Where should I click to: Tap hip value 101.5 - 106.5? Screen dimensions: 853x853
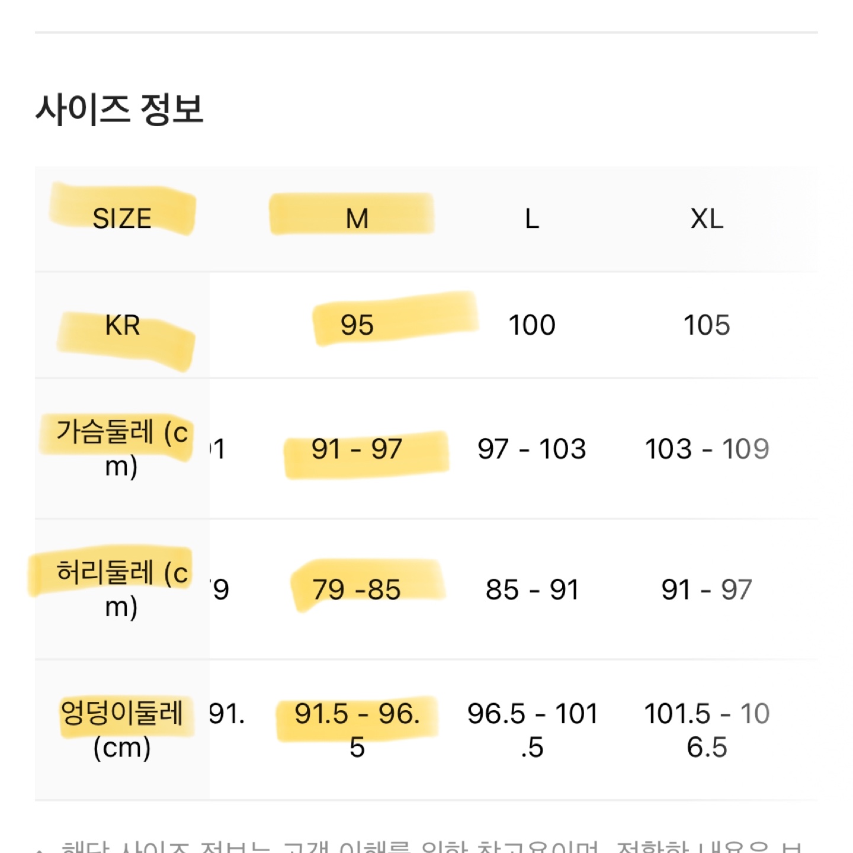[x=707, y=730]
